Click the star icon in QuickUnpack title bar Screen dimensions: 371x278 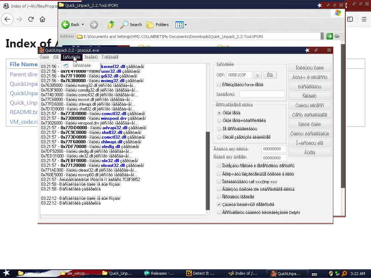[307, 50]
